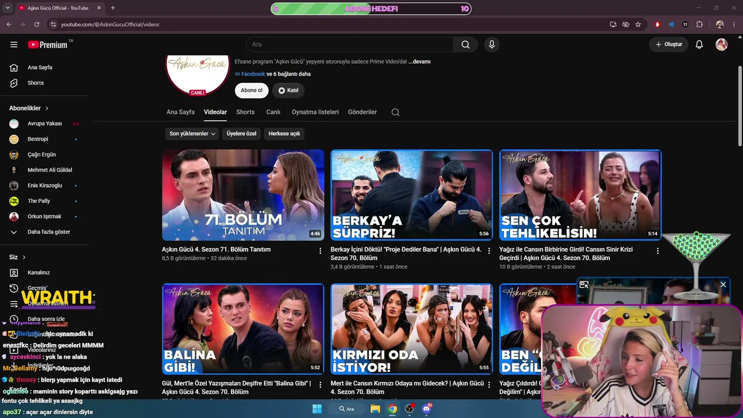Open Ana Sayfa in the sidebar
The image size is (743, 418).
coord(40,67)
